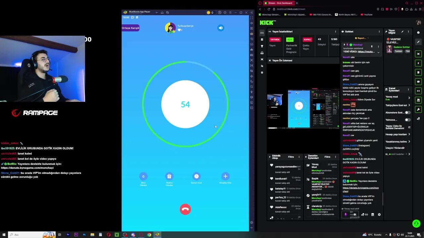Open Kick left sidebar settings gear
Image resolution: width=424 pixels, height=238 pixels.
coord(262,72)
